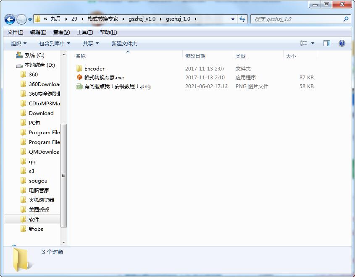The image size is (355, 277).
Task: Open CDtoMP3Ma folder in tree
Action: (40, 104)
